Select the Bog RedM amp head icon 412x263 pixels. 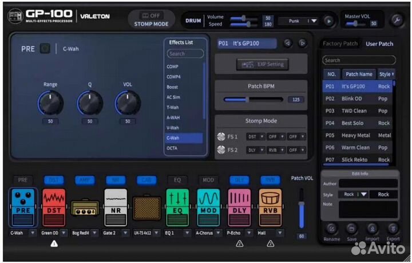[85, 209]
